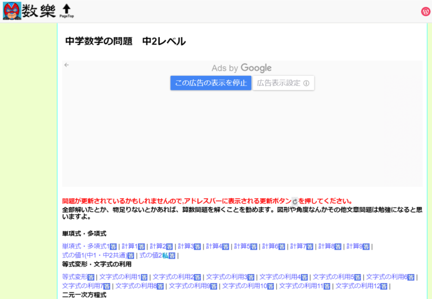Open the 答 icon for 文字式の利用3

click(251, 277)
